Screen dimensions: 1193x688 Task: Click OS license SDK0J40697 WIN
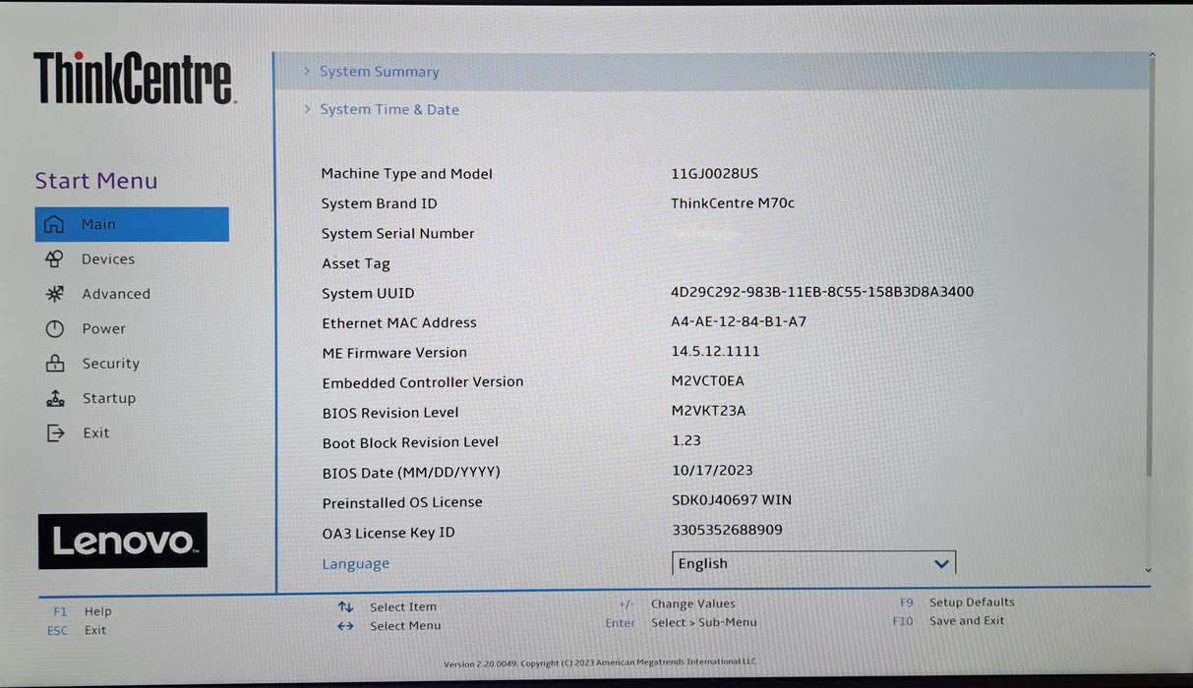[732, 500]
